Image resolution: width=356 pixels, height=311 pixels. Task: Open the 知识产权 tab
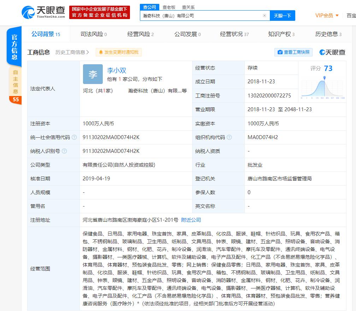pyautogui.click(x=281, y=34)
